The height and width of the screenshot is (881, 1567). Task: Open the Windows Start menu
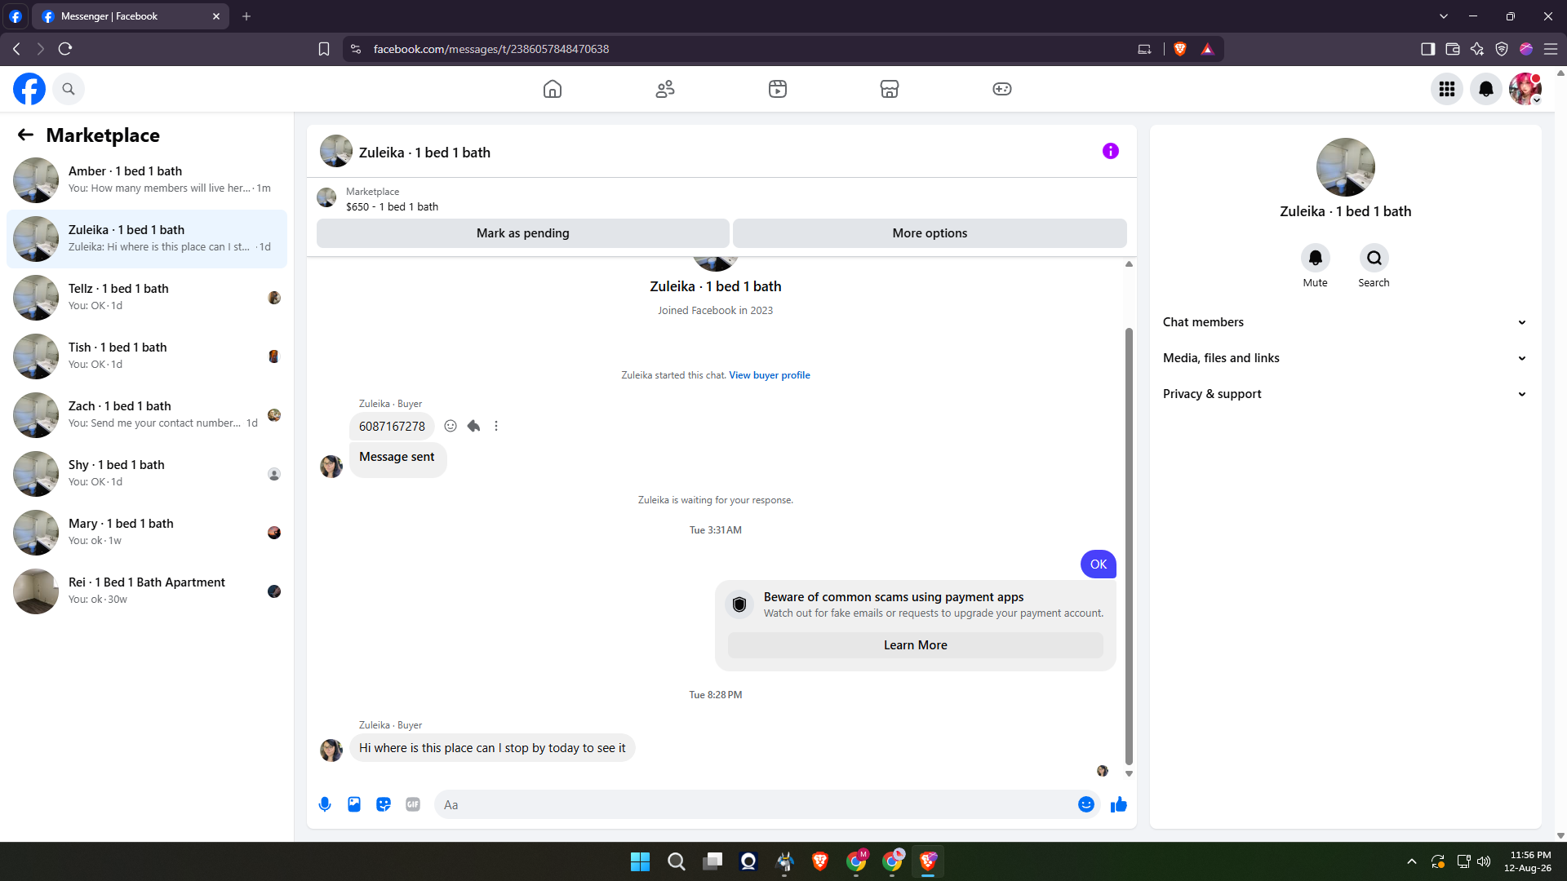tap(641, 861)
